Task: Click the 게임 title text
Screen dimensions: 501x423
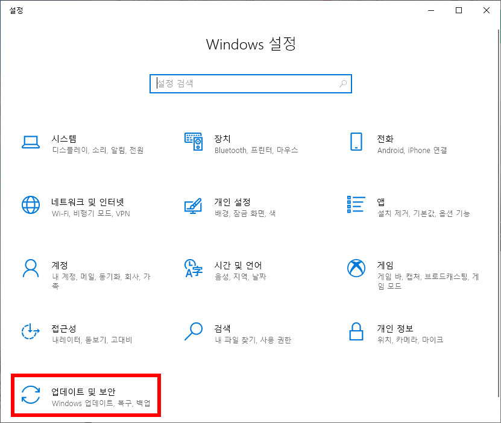Action: click(x=385, y=265)
